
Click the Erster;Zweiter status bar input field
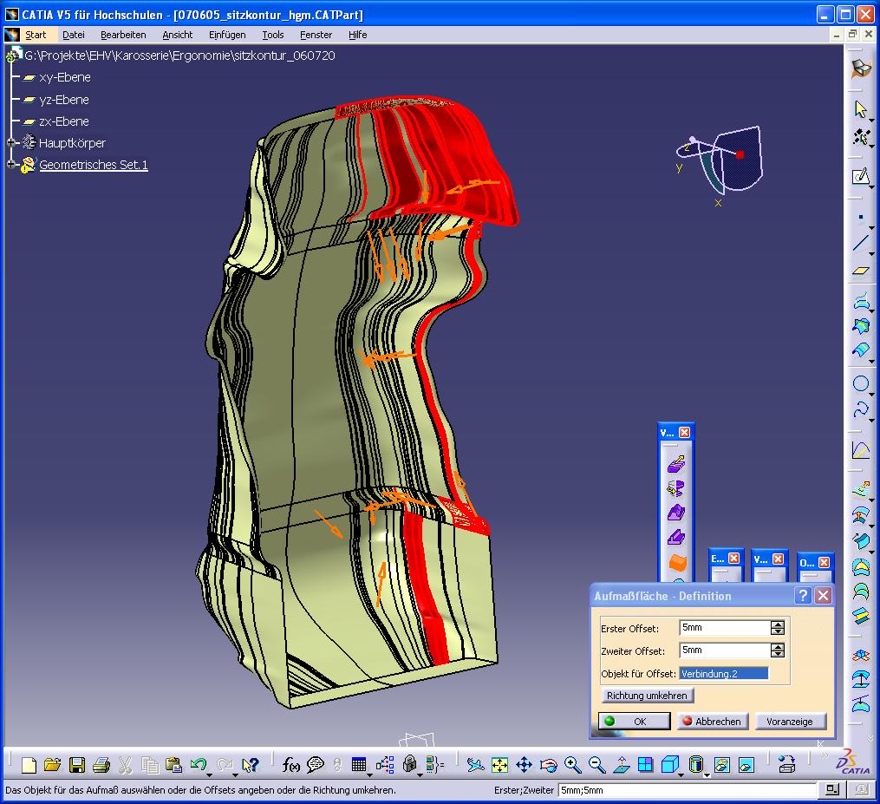pos(688,790)
